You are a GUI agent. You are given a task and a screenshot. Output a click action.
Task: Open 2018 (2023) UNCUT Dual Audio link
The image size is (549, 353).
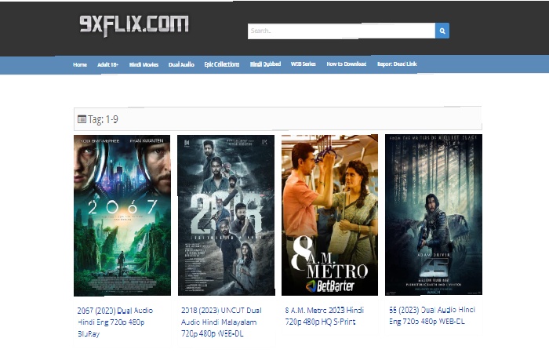point(221,322)
